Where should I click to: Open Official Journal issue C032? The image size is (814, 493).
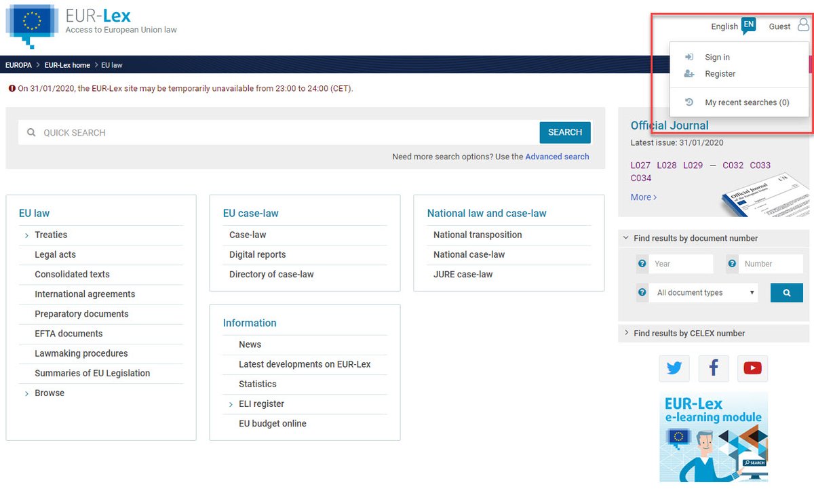(733, 165)
